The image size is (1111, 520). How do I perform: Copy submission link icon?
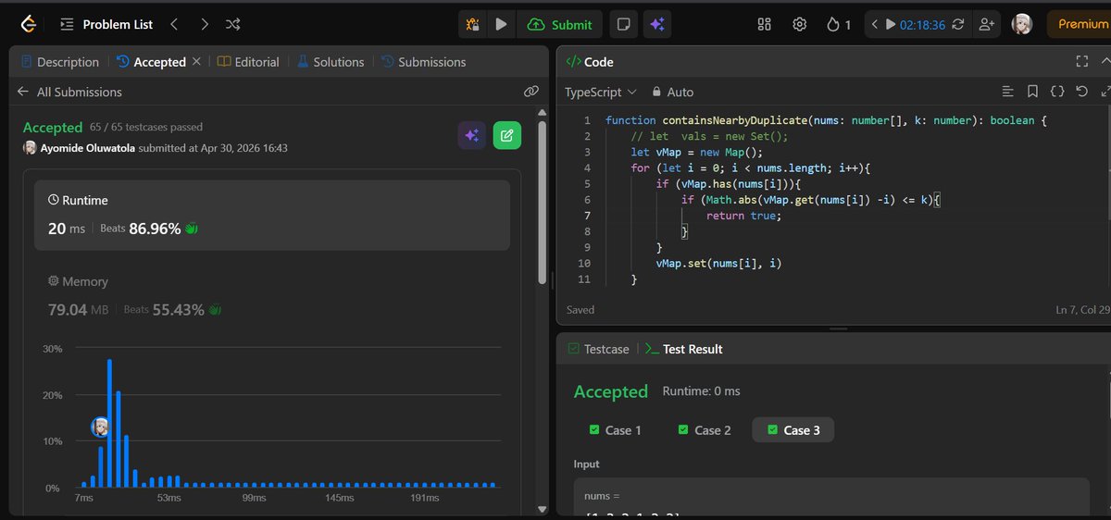click(x=531, y=92)
